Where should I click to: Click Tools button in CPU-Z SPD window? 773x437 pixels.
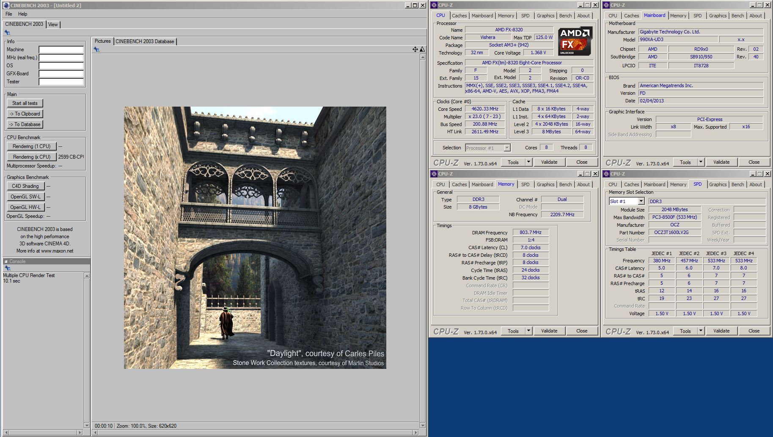point(685,331)
